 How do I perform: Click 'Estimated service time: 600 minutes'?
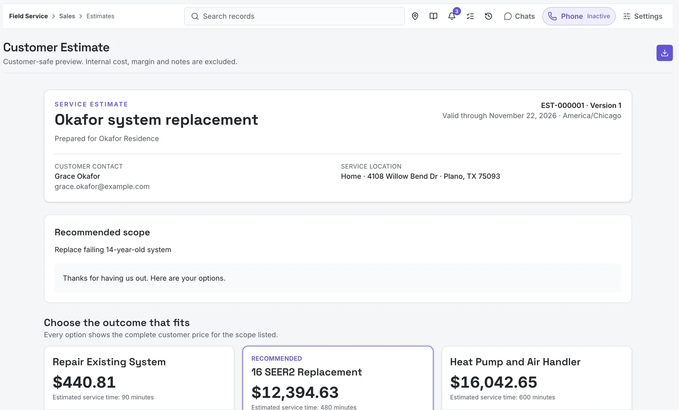pyautogui.click(x=502, y=397)
